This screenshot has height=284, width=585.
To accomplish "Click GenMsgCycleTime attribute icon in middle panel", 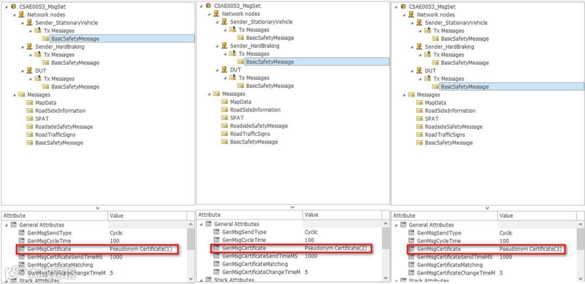I will point(216,240).
